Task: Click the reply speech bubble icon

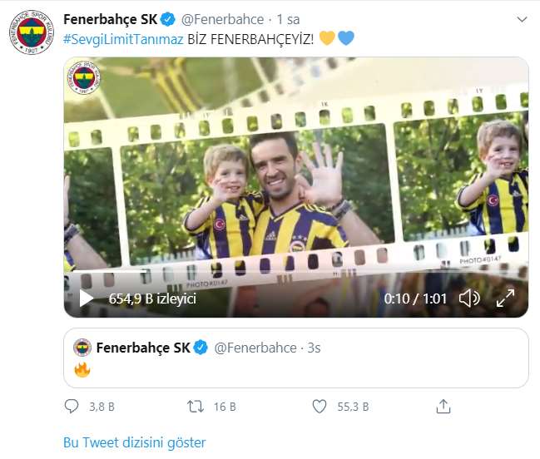Action: click(72, 407)
